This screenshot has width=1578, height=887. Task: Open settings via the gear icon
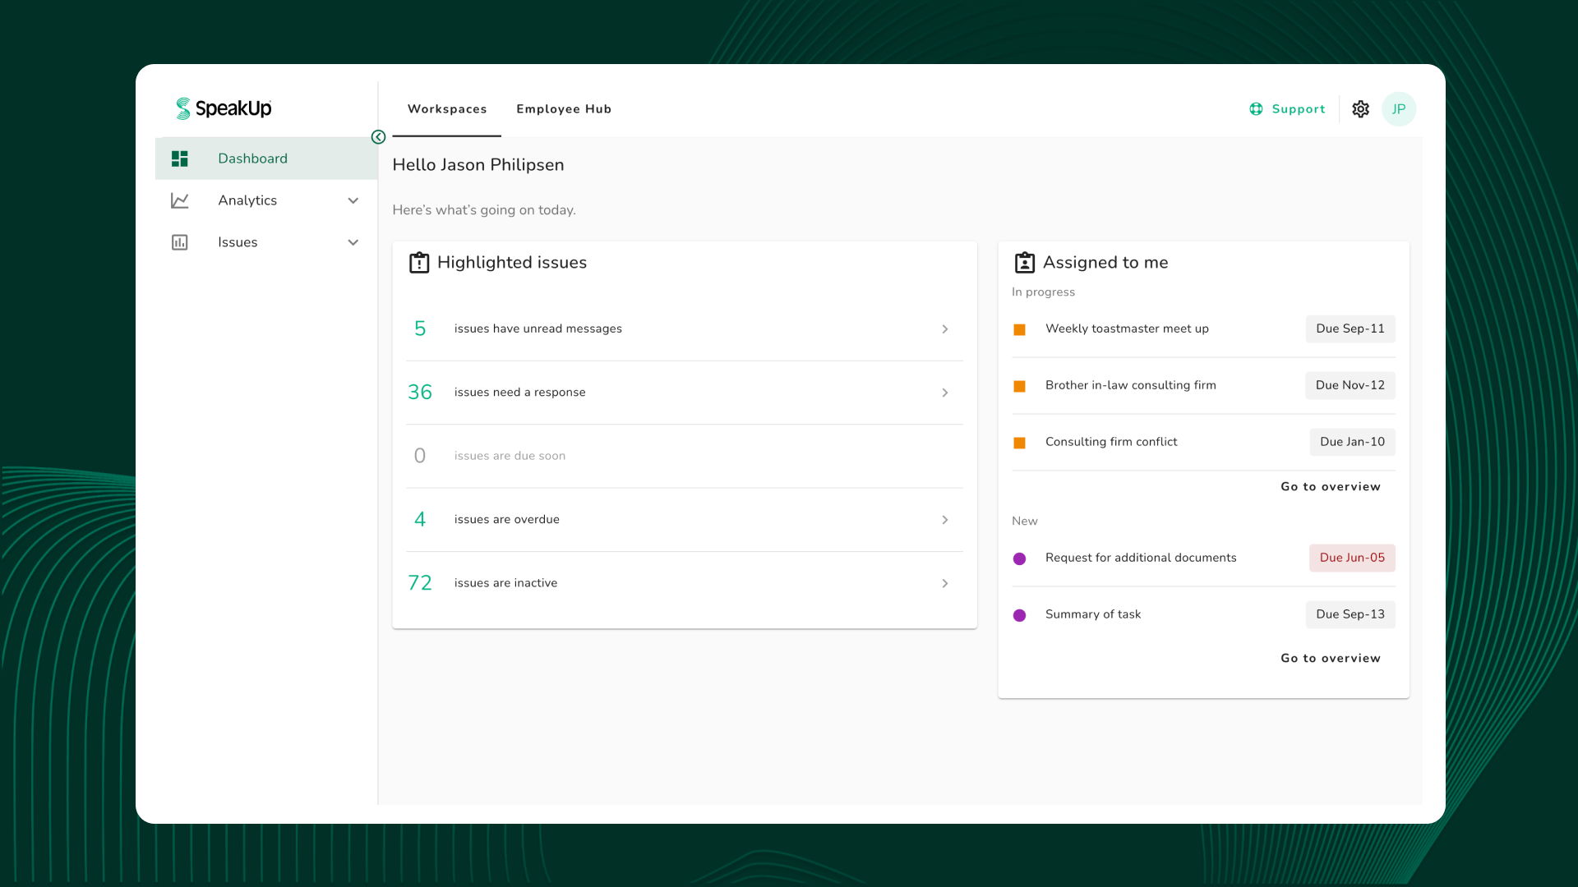pos(1360,109)
